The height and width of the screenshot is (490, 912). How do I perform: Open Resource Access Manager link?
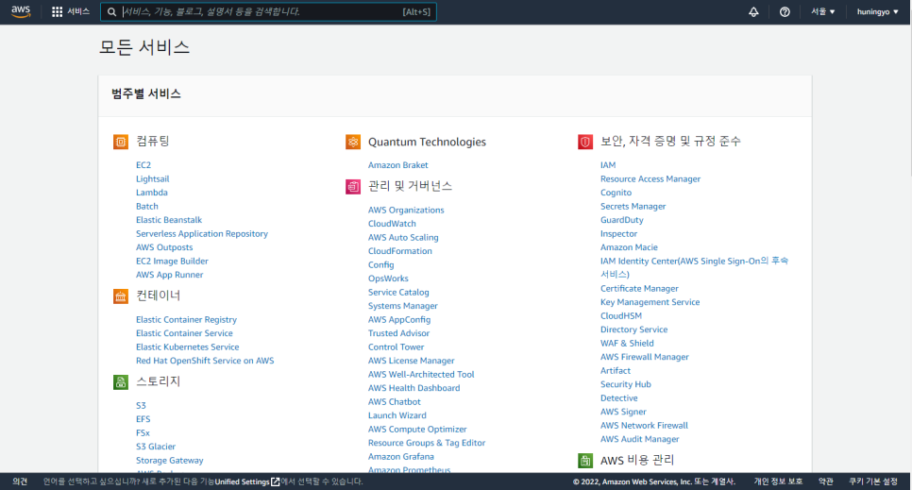point(650,179)
